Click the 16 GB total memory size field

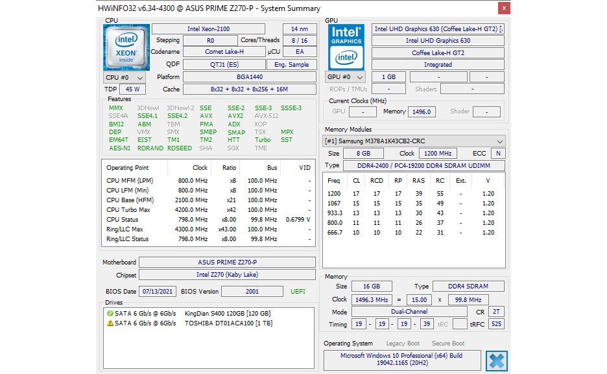pos(372,286)
